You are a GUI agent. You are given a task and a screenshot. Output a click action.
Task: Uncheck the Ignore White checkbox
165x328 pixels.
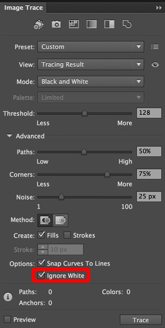41,275
